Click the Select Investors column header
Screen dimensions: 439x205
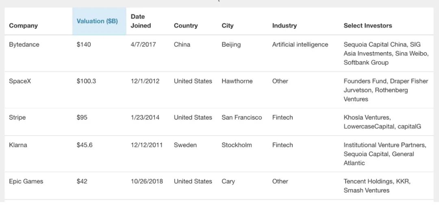pyautogui.click(x=367, y=26)
